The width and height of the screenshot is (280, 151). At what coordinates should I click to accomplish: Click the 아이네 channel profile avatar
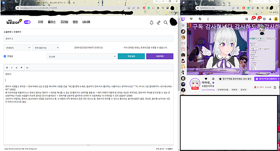coord(195,83)
